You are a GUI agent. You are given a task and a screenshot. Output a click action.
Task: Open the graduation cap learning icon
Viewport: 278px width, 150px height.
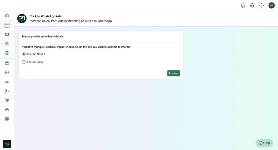[7, 144]
